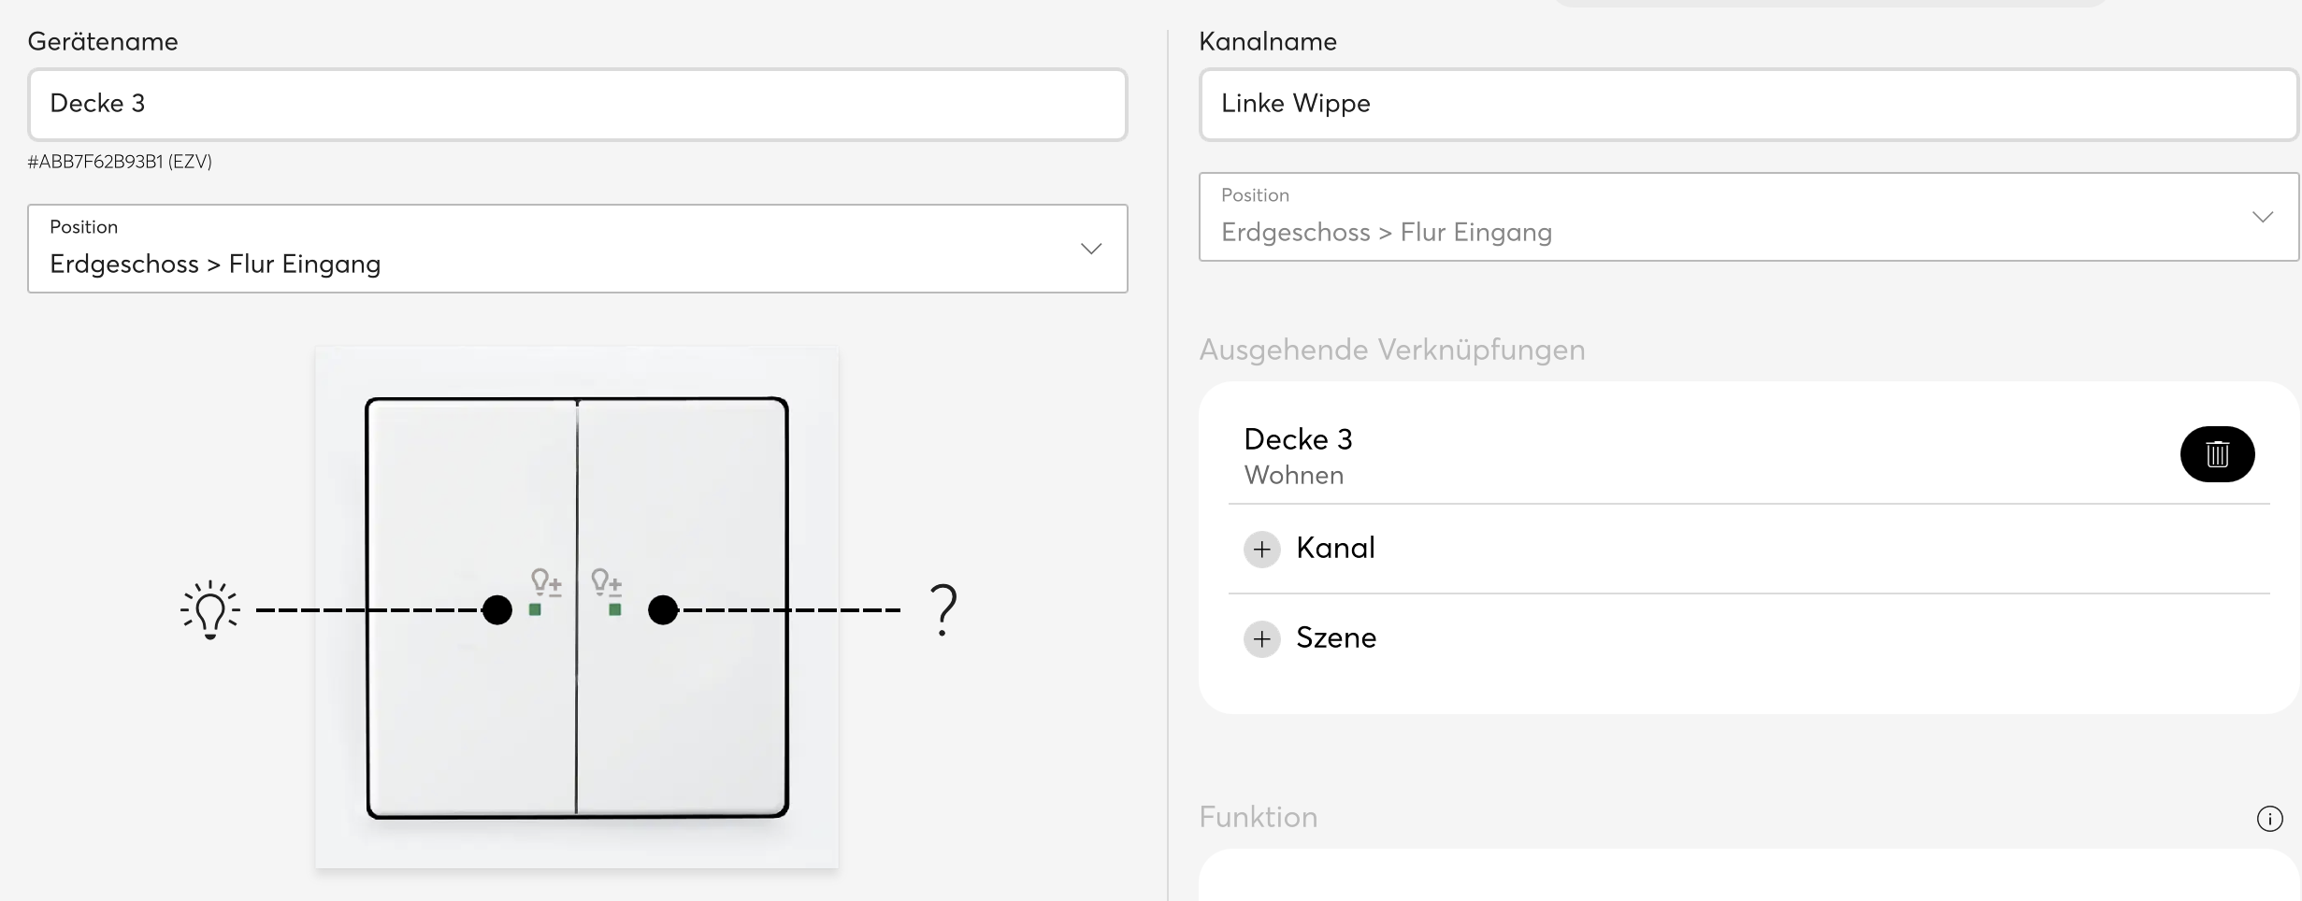Click chevron arrow of device Position field
The width and height of the screenshot is (2302, 901).
[x=1090, y=249]
